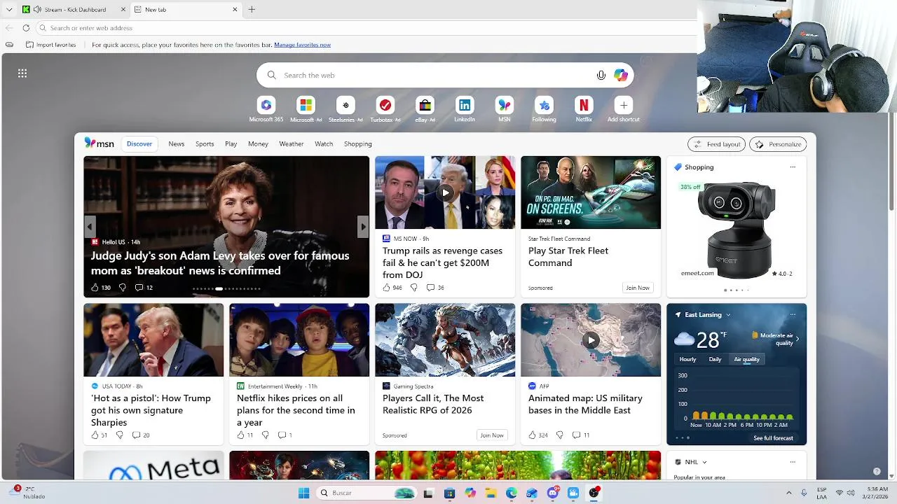This screenshot has height=504, width=897.
Task: Open Discord from the taskbar
Action: coord(553,493)
